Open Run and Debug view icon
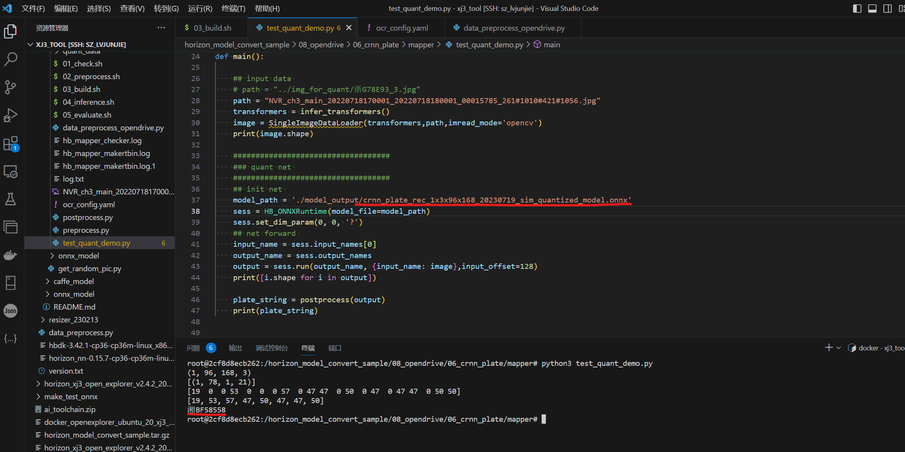Image resolution: width=905 pixels, height=452 pixels. [10, 115]
